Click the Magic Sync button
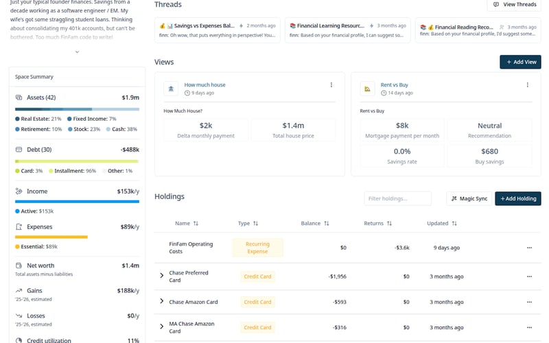549x343 pixels. tap(469, 198)
